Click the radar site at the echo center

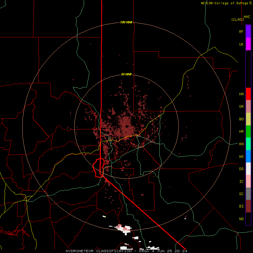(x=126, y=126)
